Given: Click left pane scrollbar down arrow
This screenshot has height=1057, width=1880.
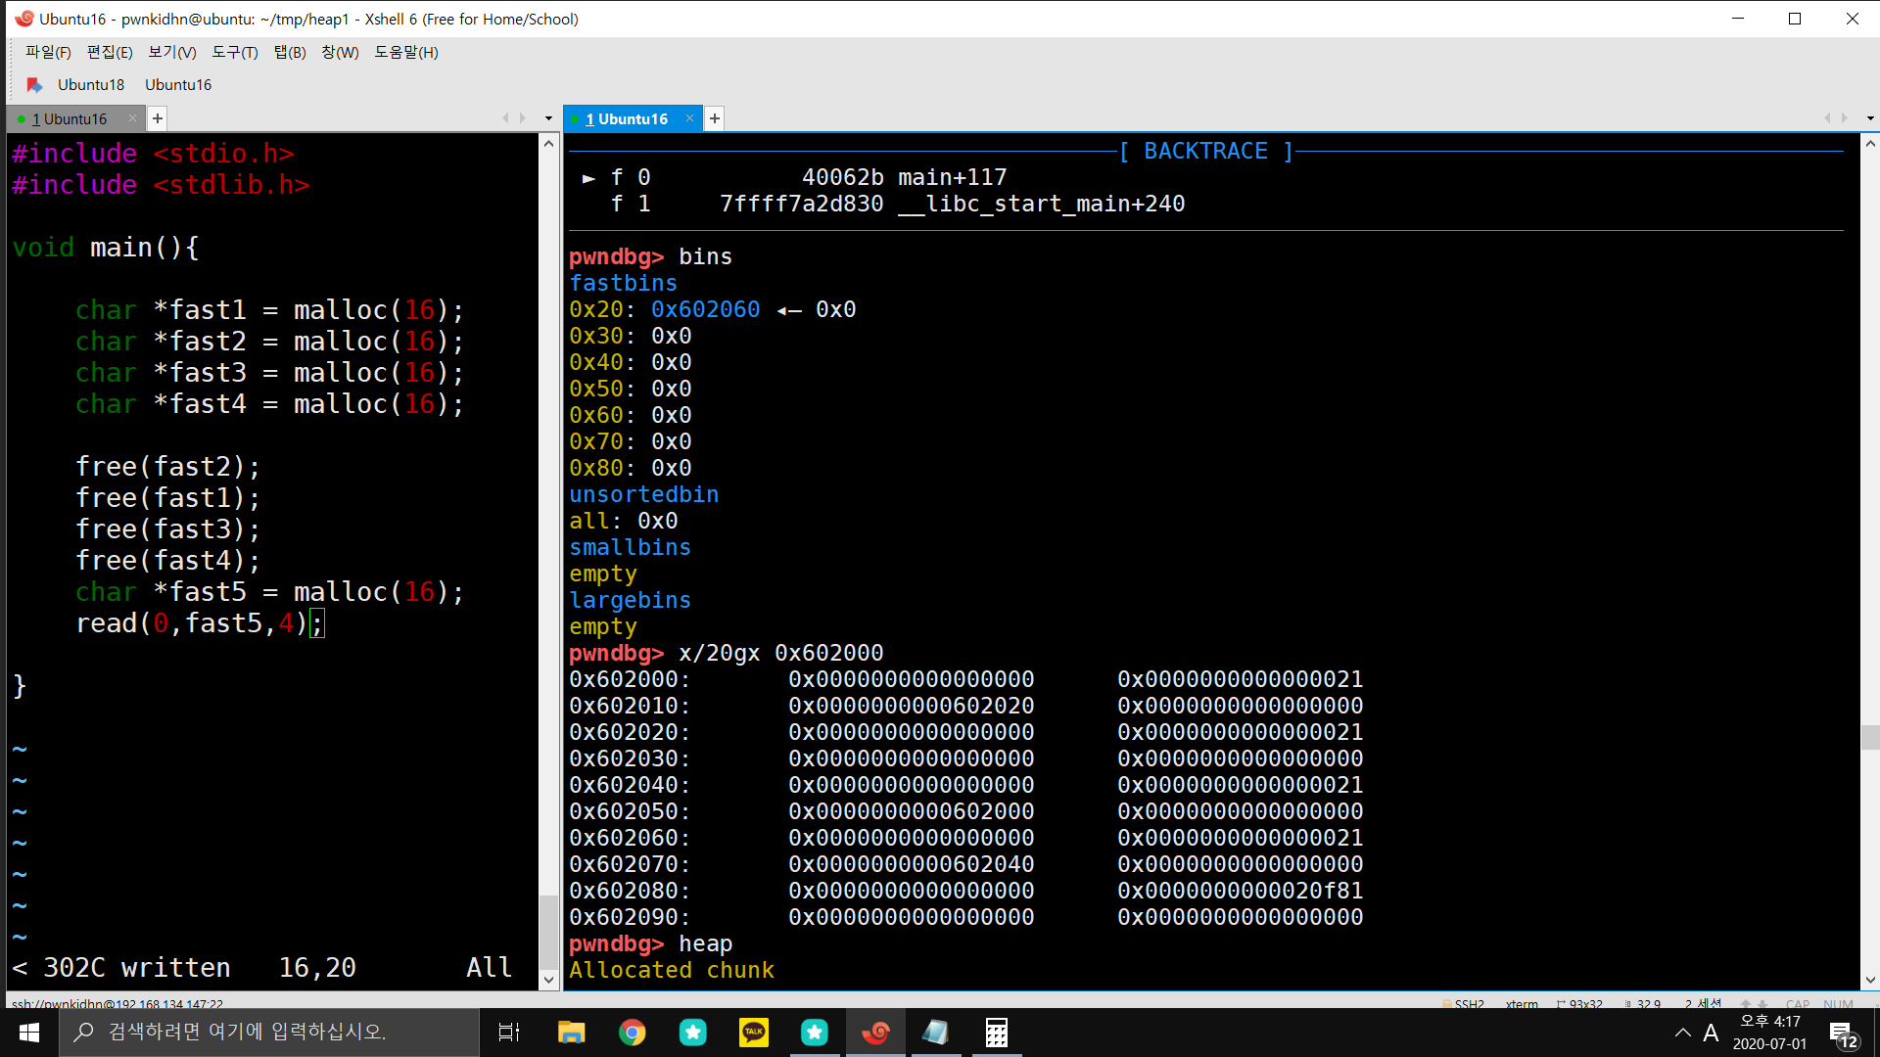Looking at the screenshot, I should 549,979.
